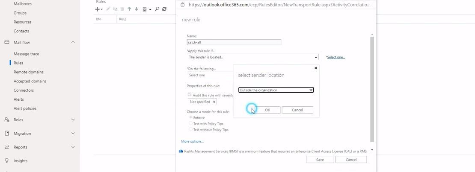This screenshot has width=475, height=172.
Task: Move rule down with the down arrow
Action: pyautogui.click(x=137, y=9)
